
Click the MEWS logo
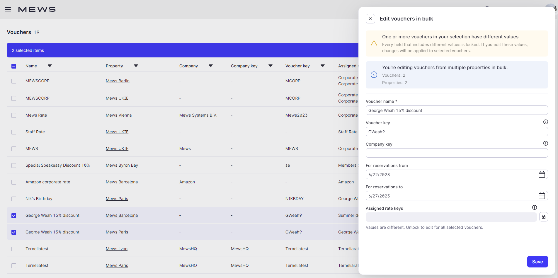pyautogui.click(x=37, y=9)
